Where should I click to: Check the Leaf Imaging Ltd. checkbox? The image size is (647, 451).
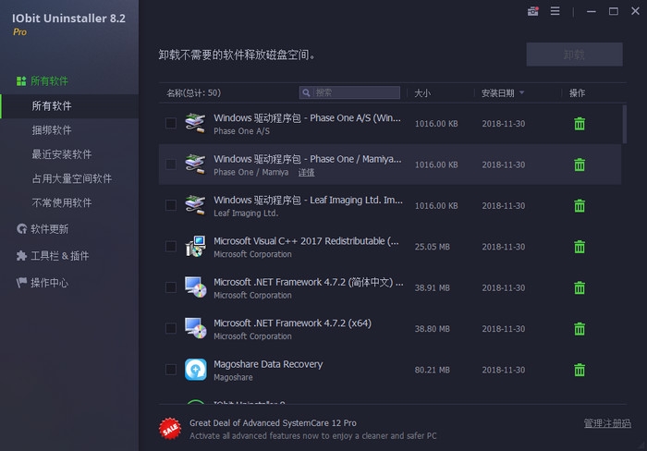(x=170, y=205)
